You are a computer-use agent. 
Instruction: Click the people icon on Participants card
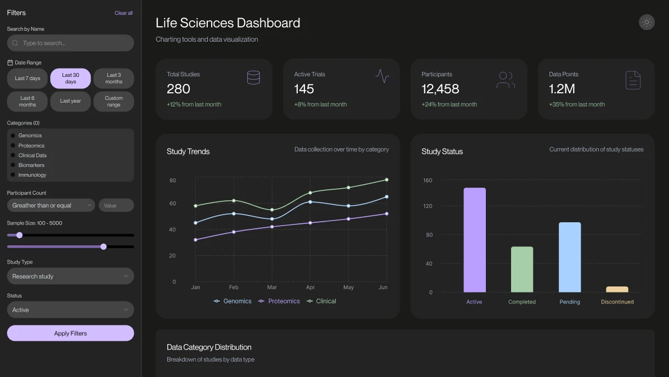(x=505, y=80)
